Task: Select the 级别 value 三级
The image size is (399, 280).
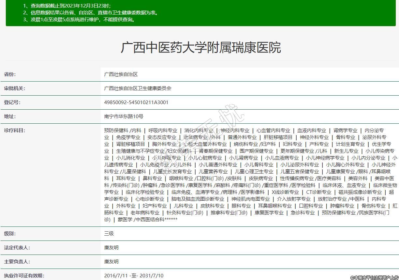Action: click(x=109, y=234)
